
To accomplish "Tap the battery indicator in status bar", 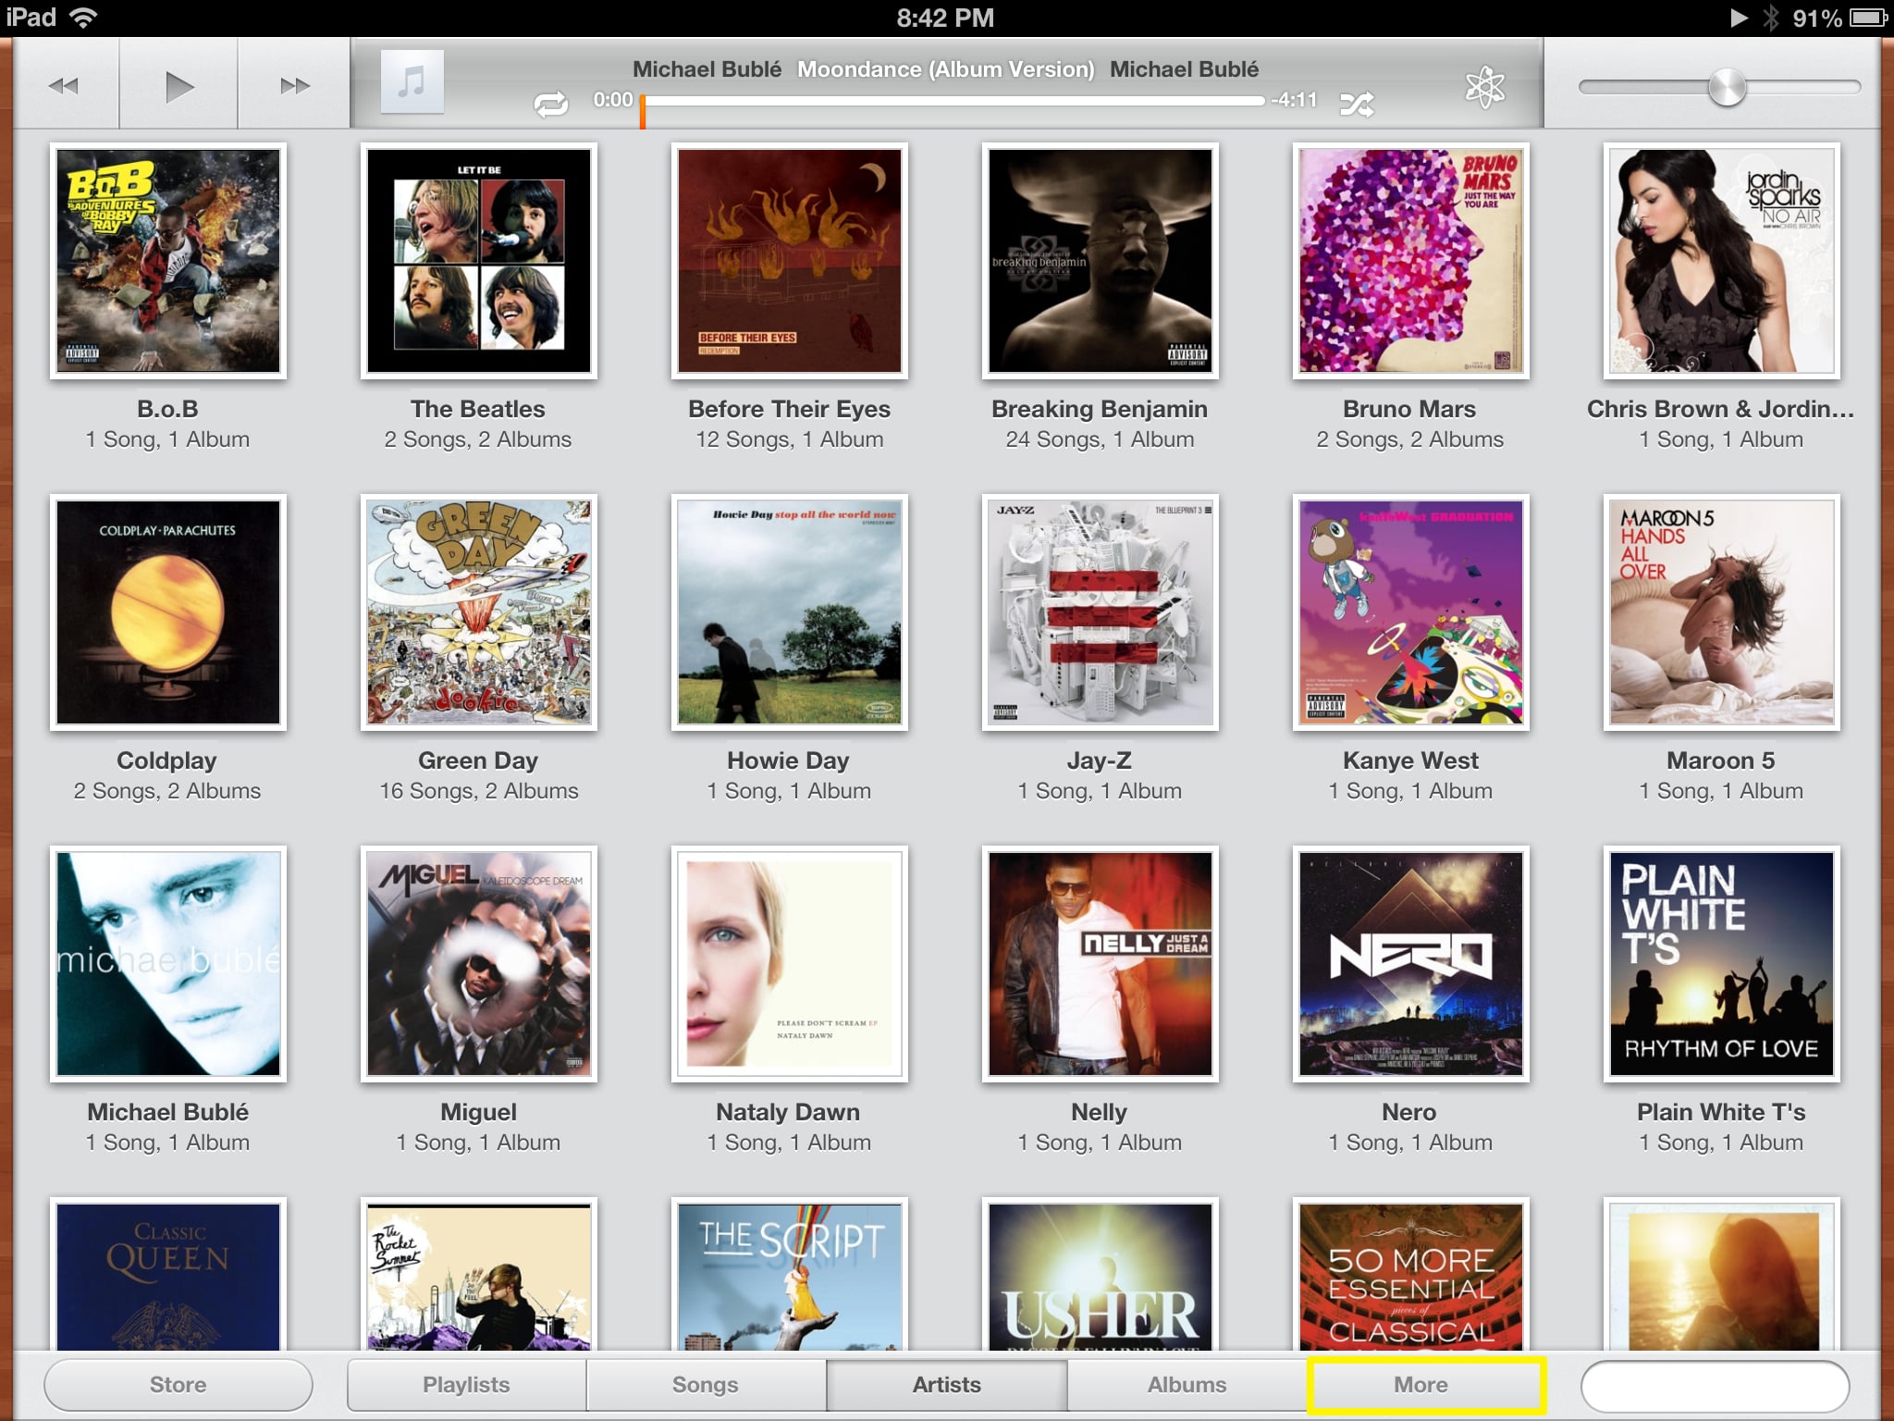I will click(x=1868, y=18).
